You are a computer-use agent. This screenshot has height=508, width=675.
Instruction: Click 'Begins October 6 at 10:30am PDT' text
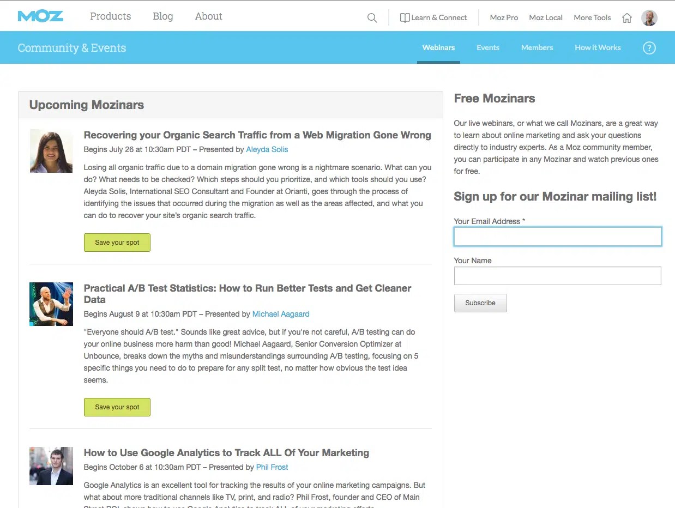tap(142, 467)
